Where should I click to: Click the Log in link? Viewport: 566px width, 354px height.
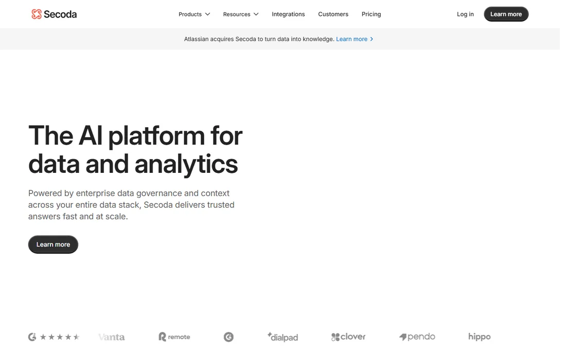tap(465, 14)
